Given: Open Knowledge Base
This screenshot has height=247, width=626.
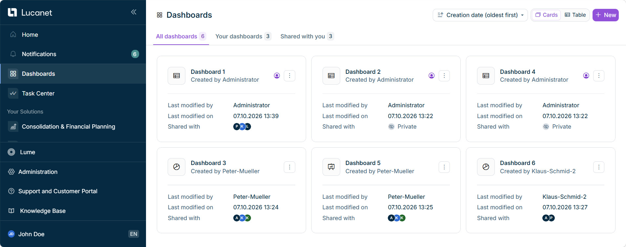Looking at the screenshot, I should 73,211.
